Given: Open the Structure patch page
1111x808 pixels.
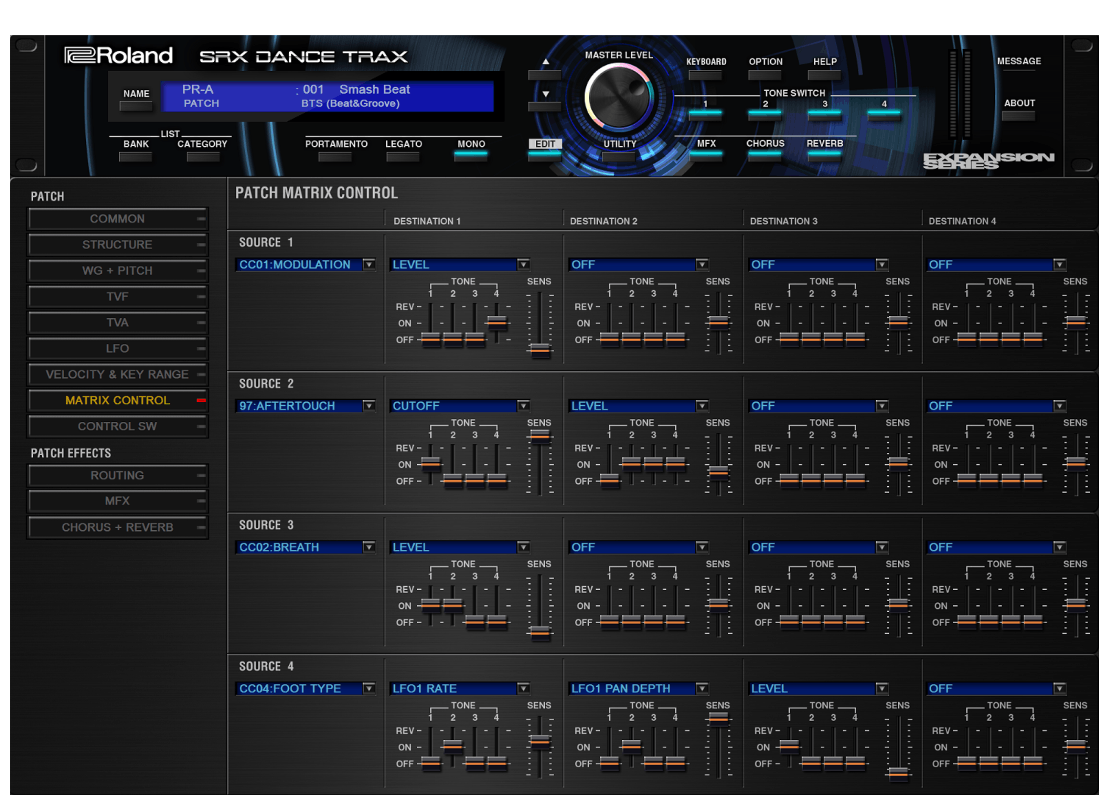Looking at the screenshot, I should pyautogui.click(x=117, y=244).
